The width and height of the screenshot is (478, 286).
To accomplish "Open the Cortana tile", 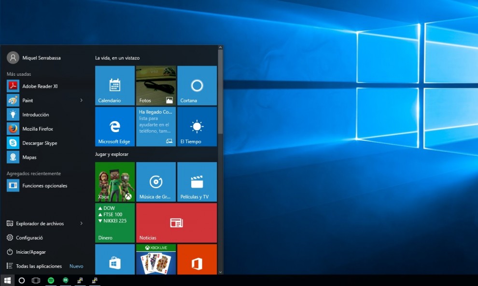I will 197,85.
